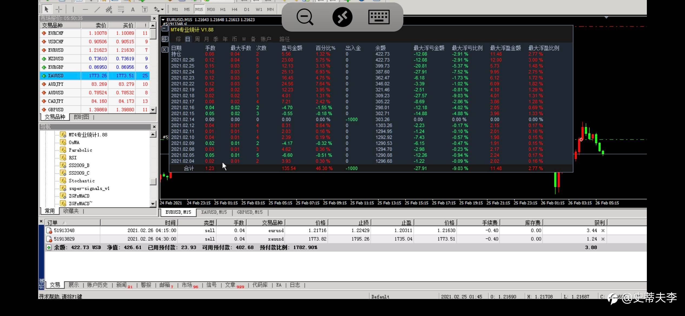Select the Fibonacci retracement tool
This screenshot has height=316, width=685.
(x=121, y=9)
